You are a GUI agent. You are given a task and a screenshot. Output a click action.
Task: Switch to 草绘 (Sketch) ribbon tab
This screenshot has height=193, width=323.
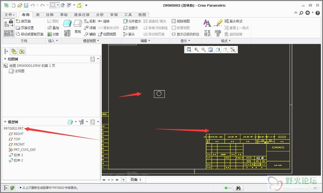coord(64,15)
